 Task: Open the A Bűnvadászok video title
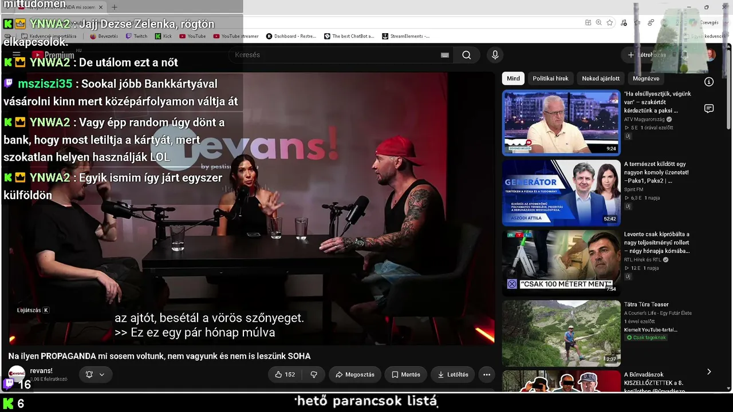[654, 382]
